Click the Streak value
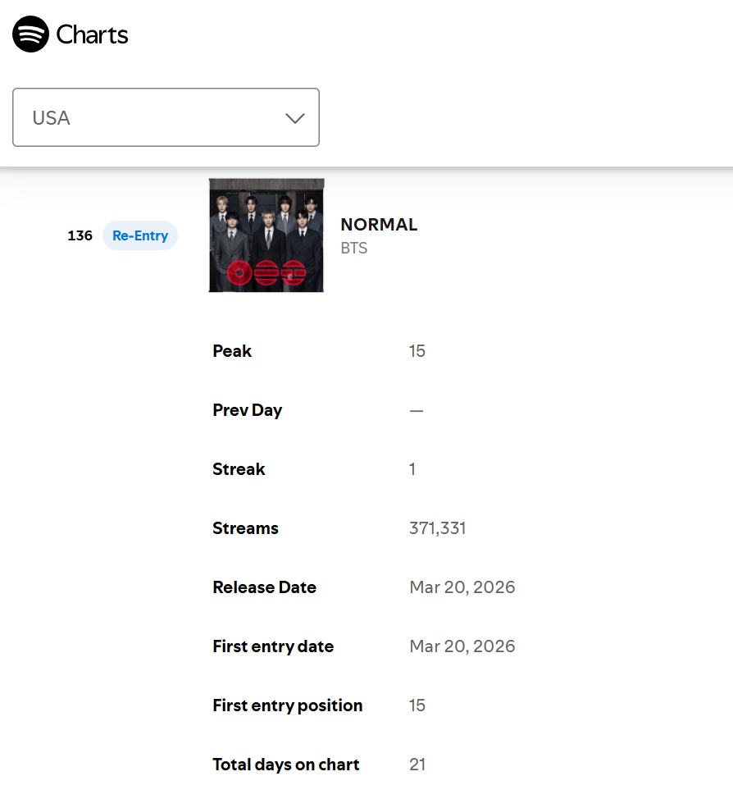The height and width of the screenshot is (799, 733). (412, 469)
